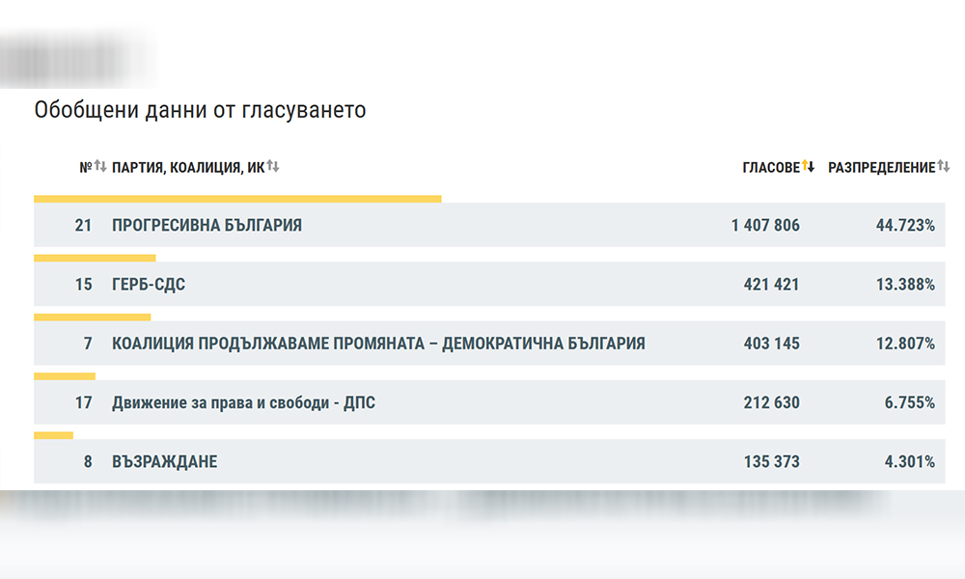Sort by the РАЗПРЕДЕЛЕНИЕ arrows icon
The image size is (965, 579).
click(x=944, y=167)
